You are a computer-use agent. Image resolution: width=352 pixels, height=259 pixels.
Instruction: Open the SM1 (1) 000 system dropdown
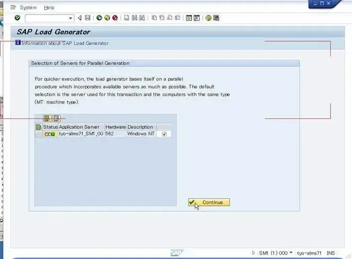(276, 253)
